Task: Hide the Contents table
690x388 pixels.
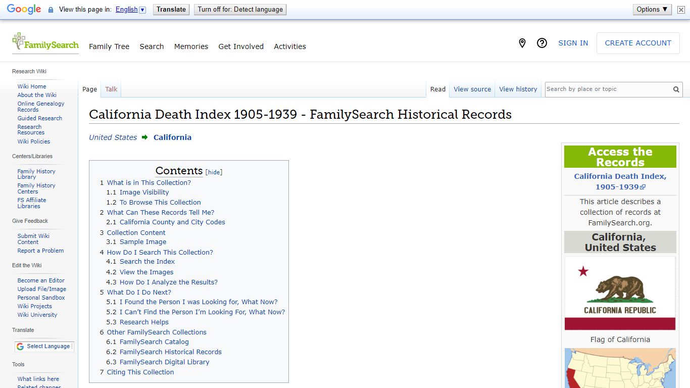Action: [214, 172]
